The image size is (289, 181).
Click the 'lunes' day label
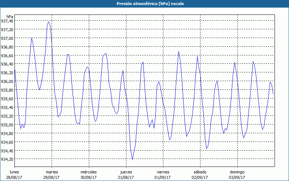click(x=14, y=172)
